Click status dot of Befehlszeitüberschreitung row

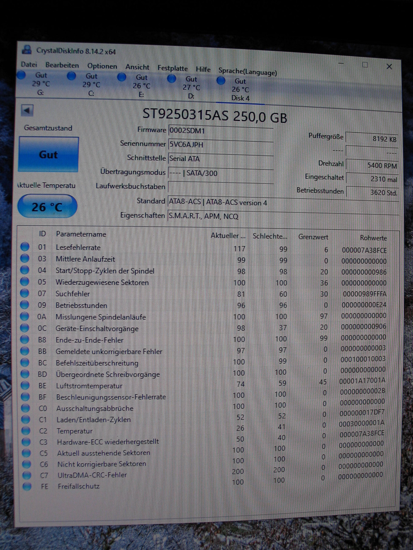pos(25,362)
